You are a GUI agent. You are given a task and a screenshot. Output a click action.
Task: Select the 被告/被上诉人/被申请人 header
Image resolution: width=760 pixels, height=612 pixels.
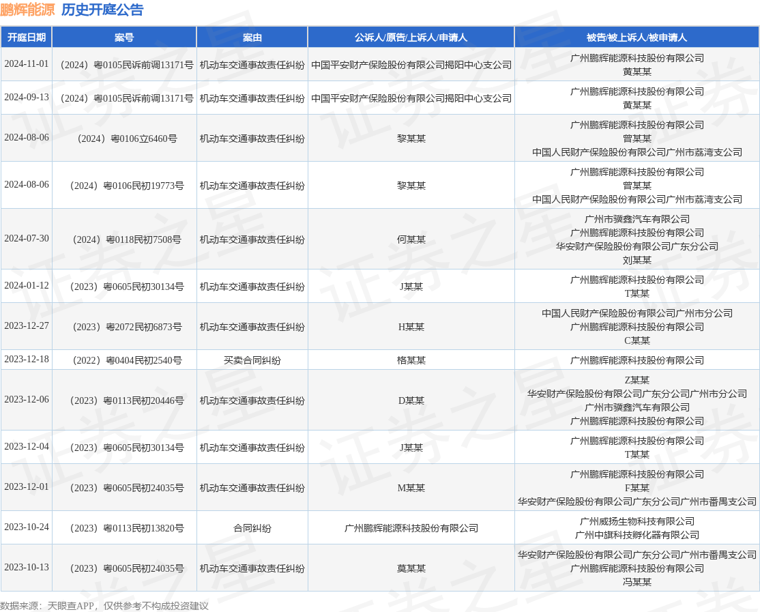coord(637,38)
